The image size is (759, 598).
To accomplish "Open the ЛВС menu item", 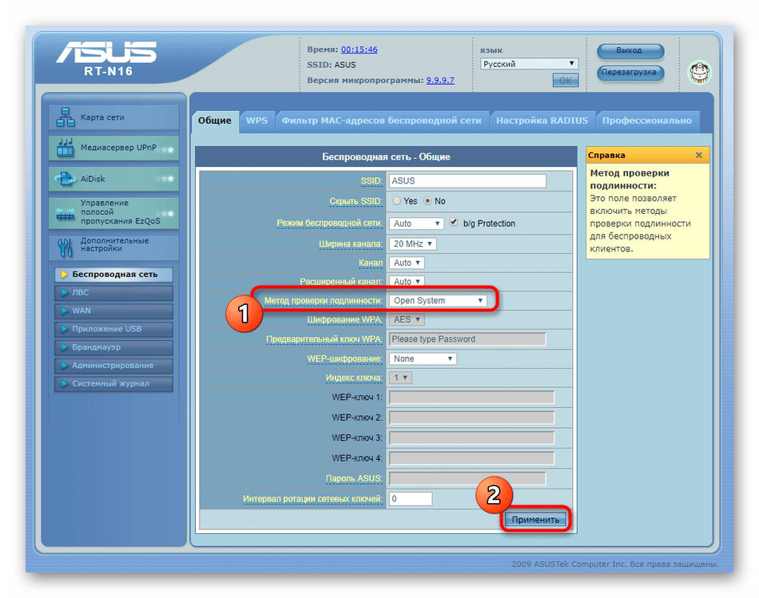I will pos(113,293).
